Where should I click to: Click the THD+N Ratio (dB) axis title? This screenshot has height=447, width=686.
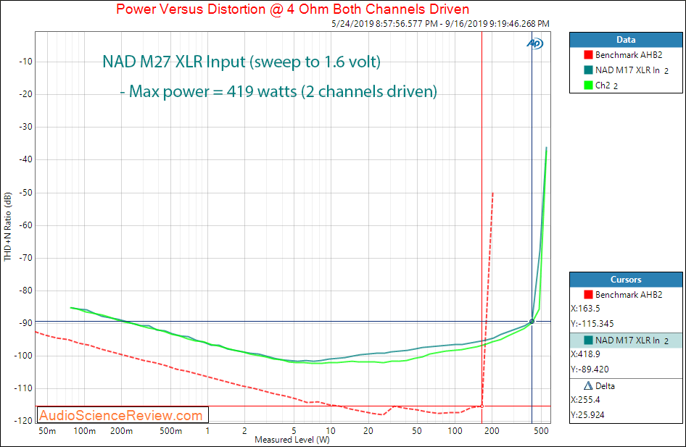(7, 227)
